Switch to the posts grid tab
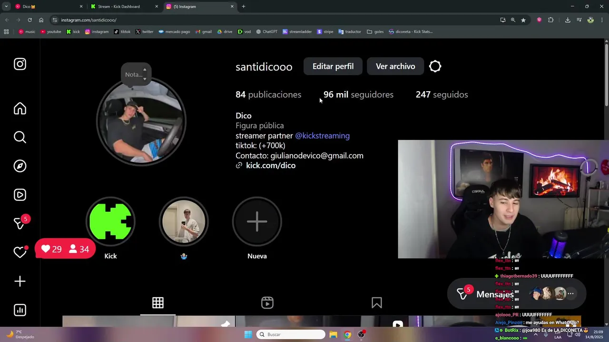Viewport: 609px width, 342px height. click(158, 303)
